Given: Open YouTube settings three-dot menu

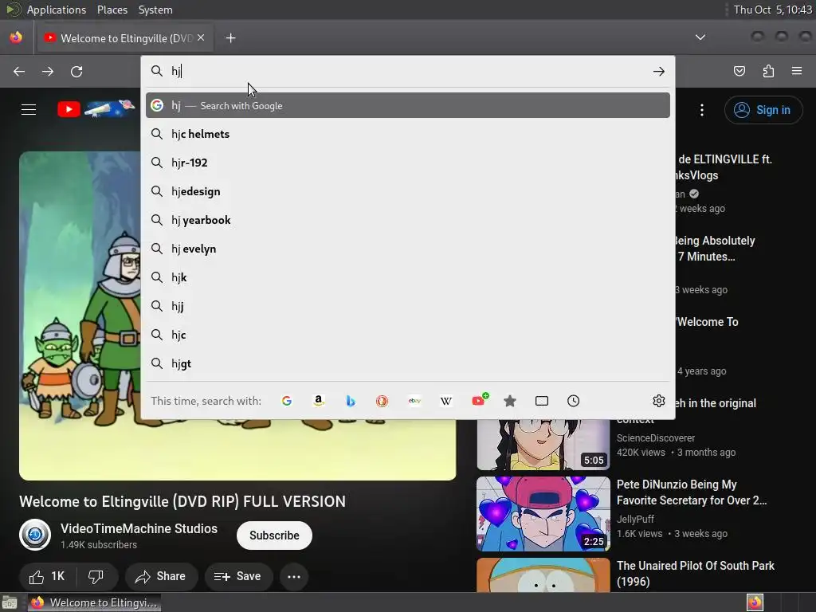Looking at the screenshot, I should click(x=702, y=110).
